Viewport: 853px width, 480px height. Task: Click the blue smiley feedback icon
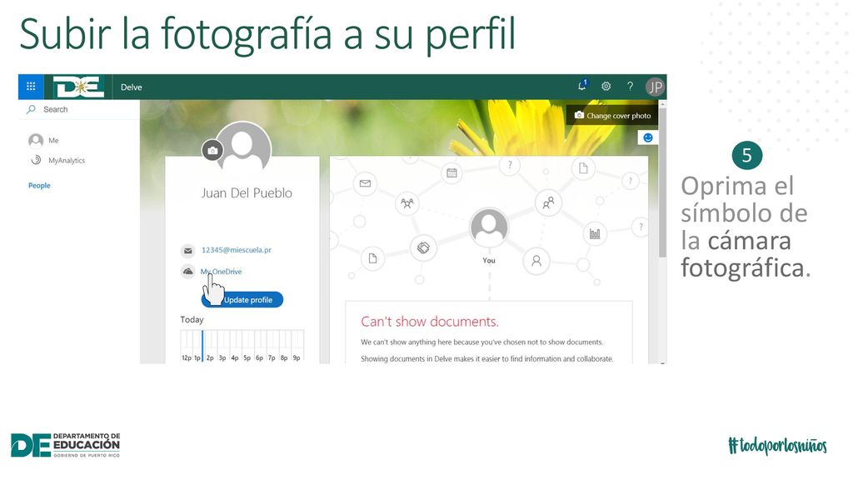tap(648, 137)
